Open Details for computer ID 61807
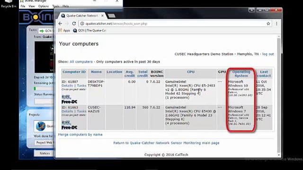This screenshot has height=170, width=303. pos(67,85)
